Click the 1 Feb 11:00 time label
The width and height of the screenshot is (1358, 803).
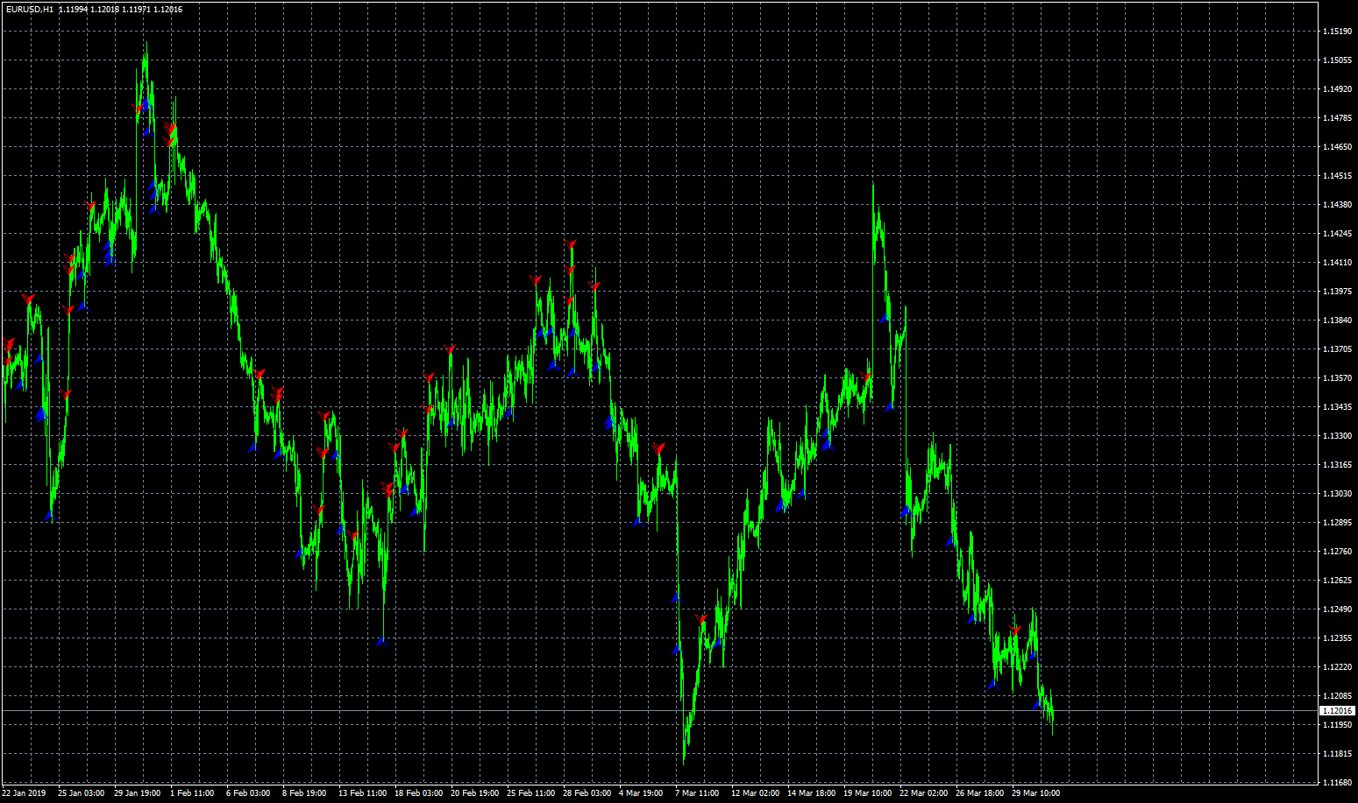[x=192, y=793]
